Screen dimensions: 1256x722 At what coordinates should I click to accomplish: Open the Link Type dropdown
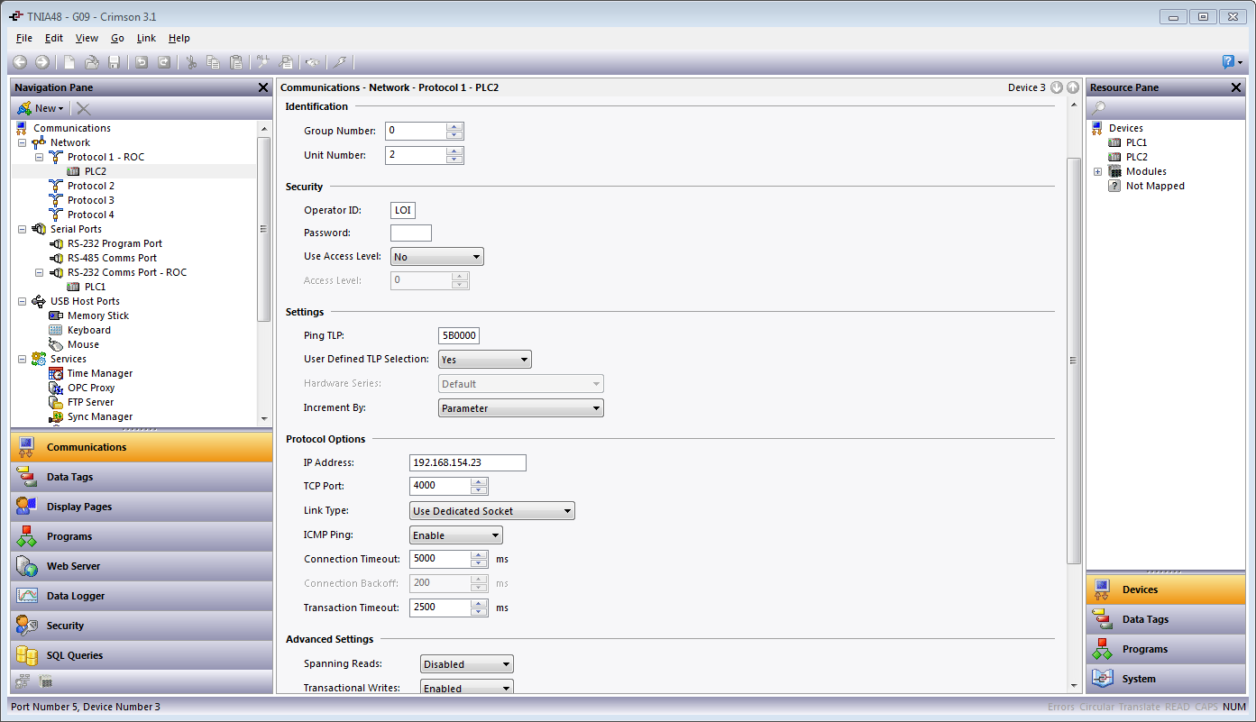point(492,511)
